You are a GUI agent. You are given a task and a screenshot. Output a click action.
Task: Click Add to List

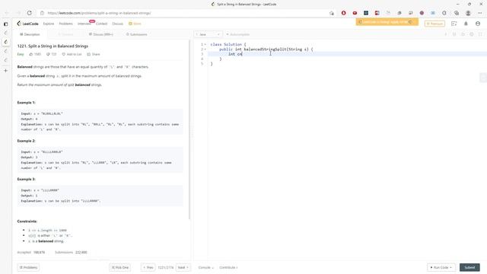[72, 54]
